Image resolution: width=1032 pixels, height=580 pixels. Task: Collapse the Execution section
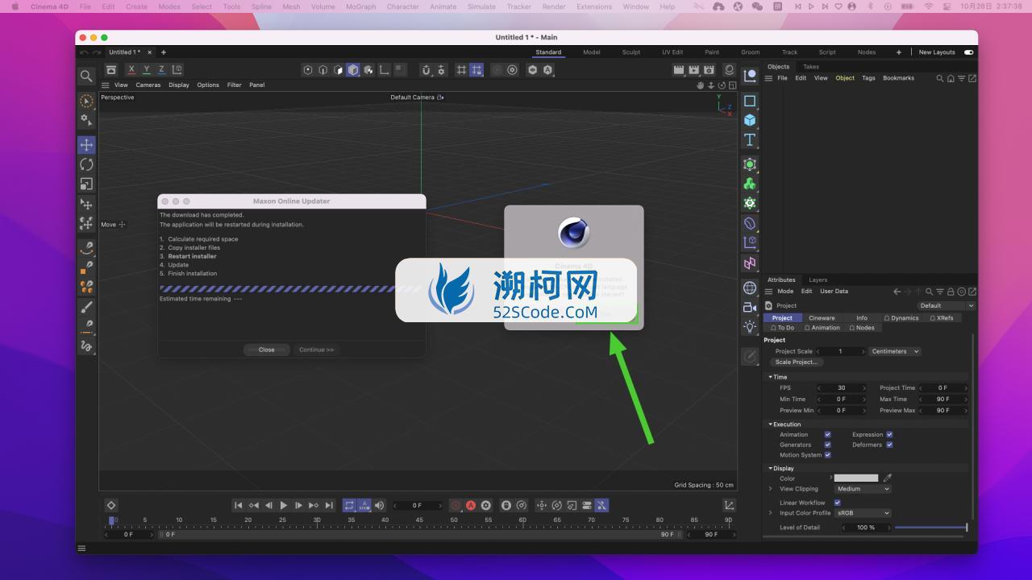click(x=771, y=425)
